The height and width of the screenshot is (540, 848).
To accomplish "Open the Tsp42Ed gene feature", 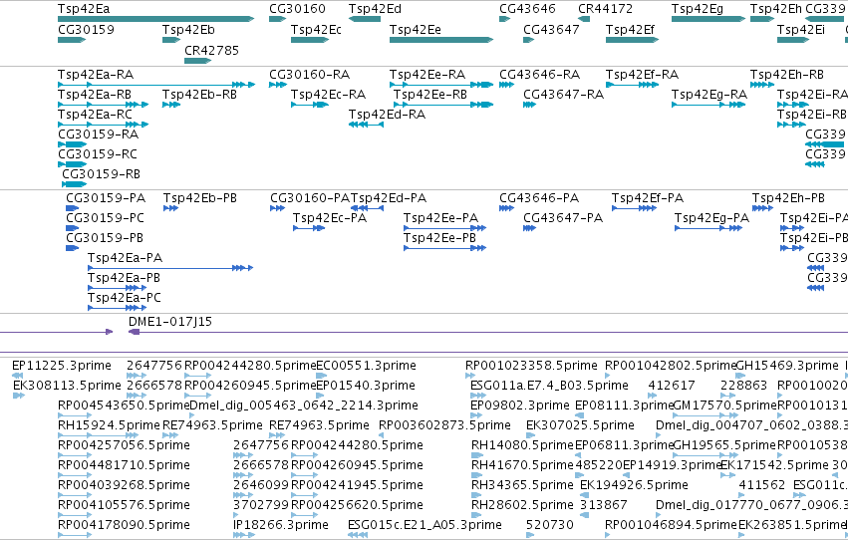I will coord(365,19).
